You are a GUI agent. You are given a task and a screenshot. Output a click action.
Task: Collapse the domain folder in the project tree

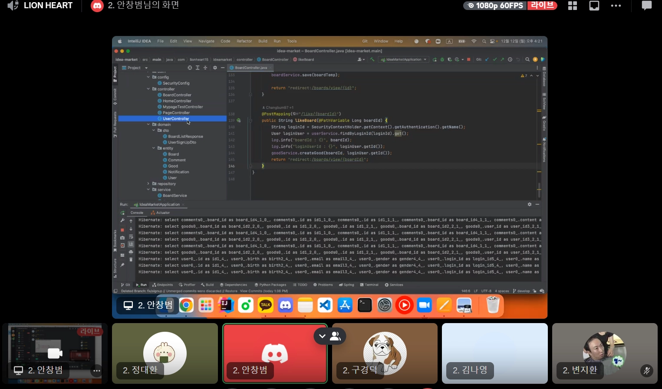point(148,124)
